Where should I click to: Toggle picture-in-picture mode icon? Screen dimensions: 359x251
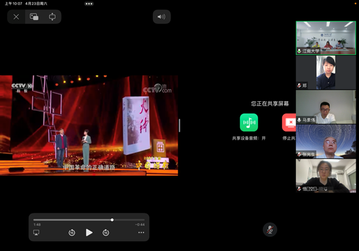click(34, 17)
